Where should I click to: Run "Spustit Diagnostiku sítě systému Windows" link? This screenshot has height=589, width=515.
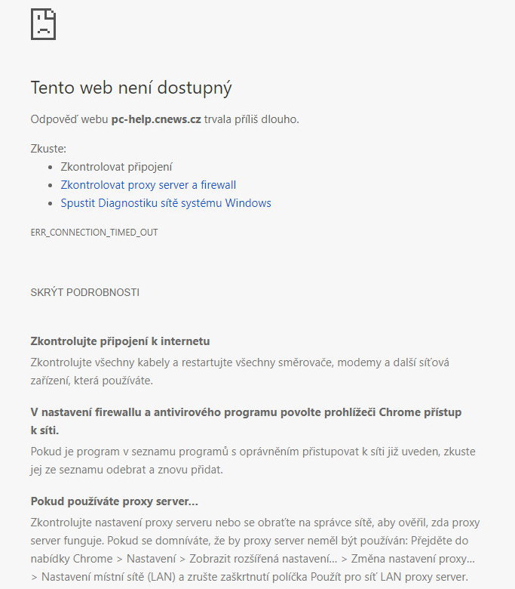(165, 203)
